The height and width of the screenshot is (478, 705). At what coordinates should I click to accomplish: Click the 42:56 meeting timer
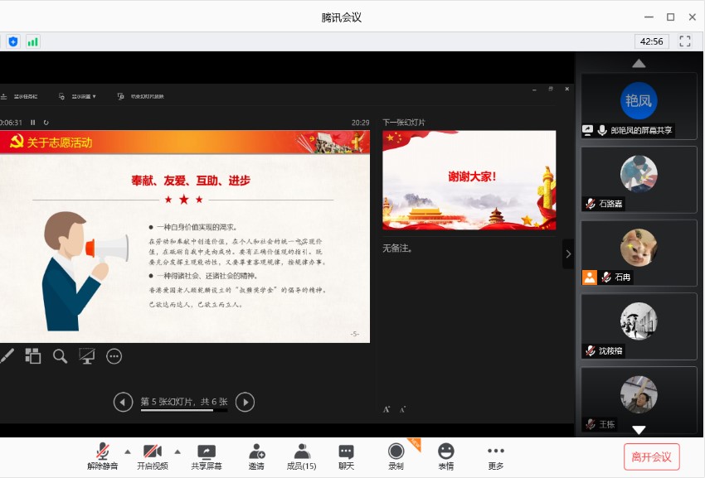(x=652, y=41)
